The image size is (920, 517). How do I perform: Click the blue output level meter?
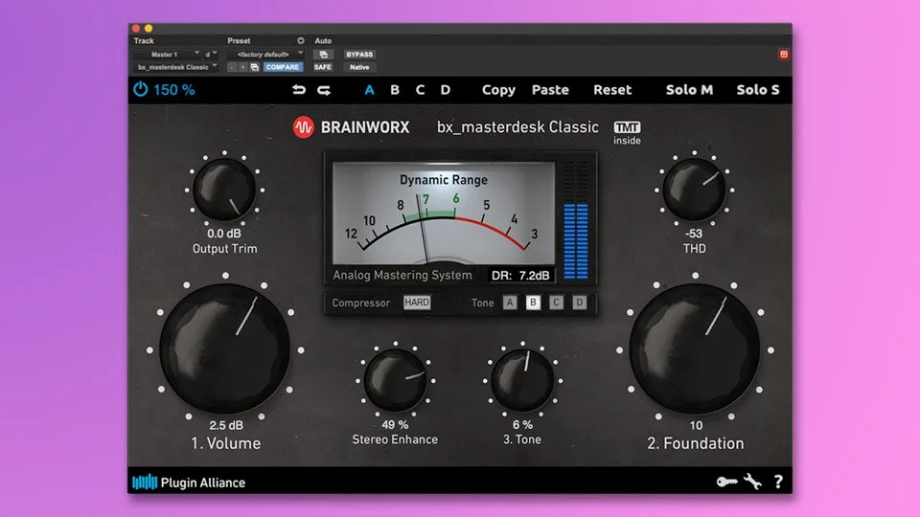point(576,241)
